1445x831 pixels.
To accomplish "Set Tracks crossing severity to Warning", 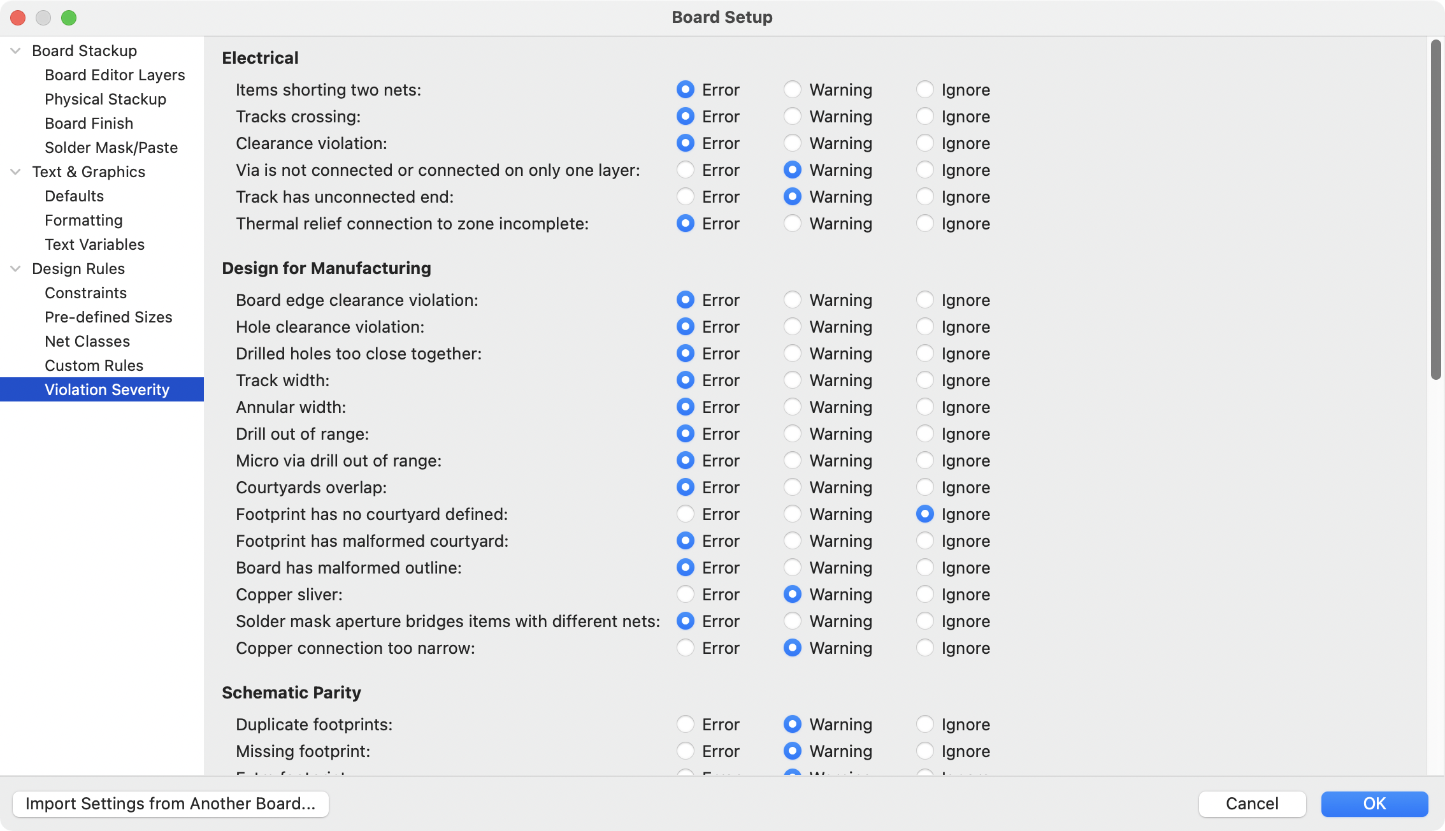I will pos(792,117).
